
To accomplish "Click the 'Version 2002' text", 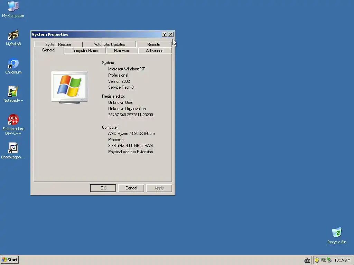I will (119, 81).
